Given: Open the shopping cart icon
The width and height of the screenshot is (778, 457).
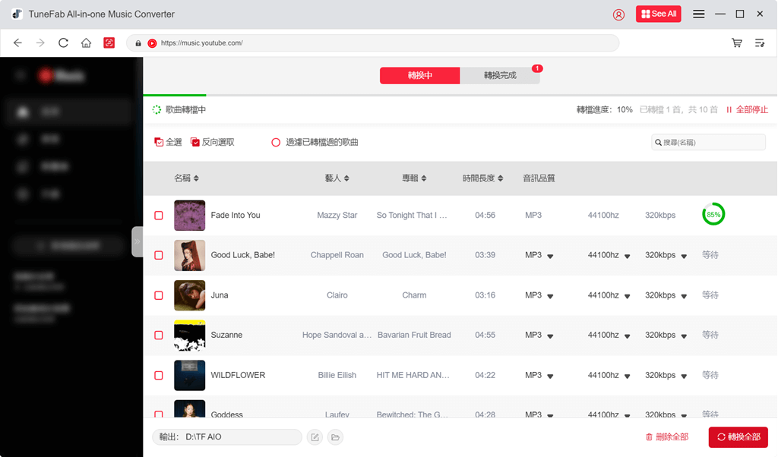Looking at the screenshot, I should 737,43.
